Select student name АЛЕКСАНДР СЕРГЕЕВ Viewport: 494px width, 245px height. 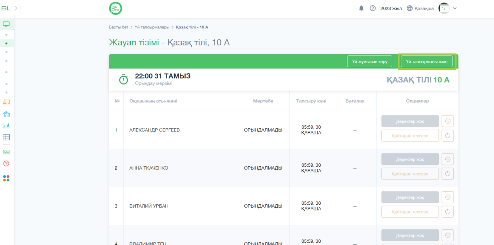[155, 130]
